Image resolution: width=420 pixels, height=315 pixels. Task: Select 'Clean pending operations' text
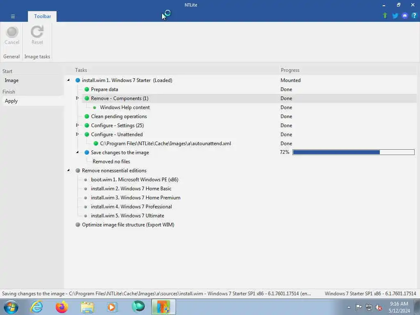pyautogui.click(x=119, y=116)
